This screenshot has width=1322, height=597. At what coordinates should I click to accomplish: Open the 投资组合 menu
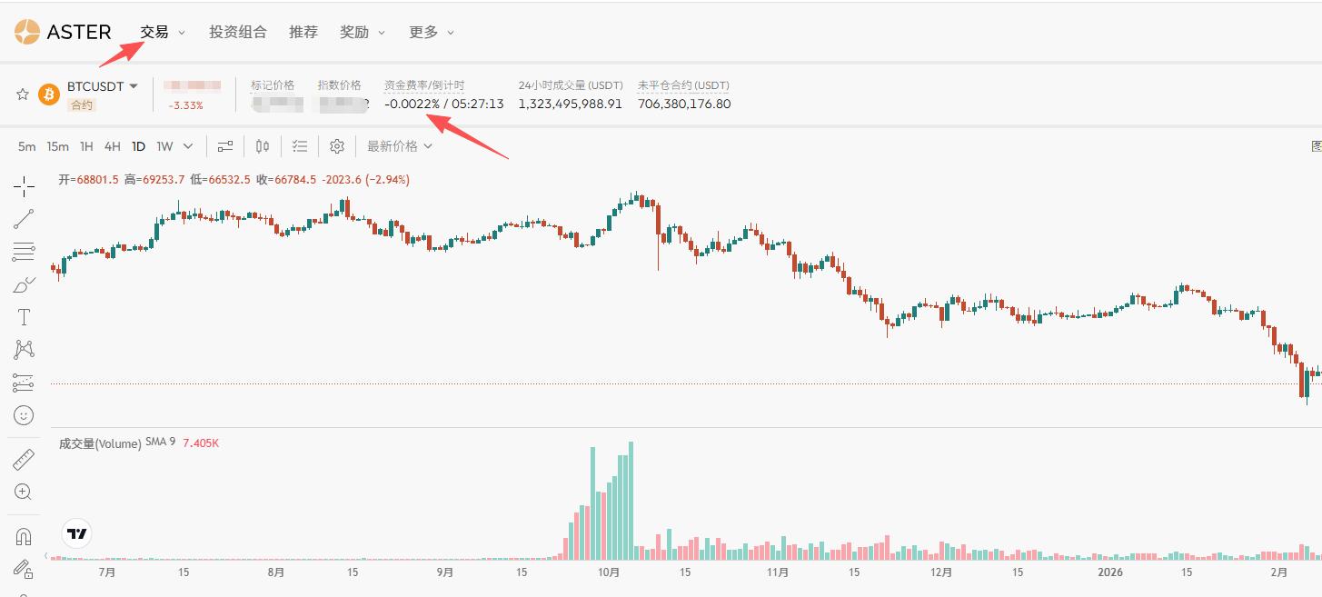pyautogui.click(x=237, y=32)
